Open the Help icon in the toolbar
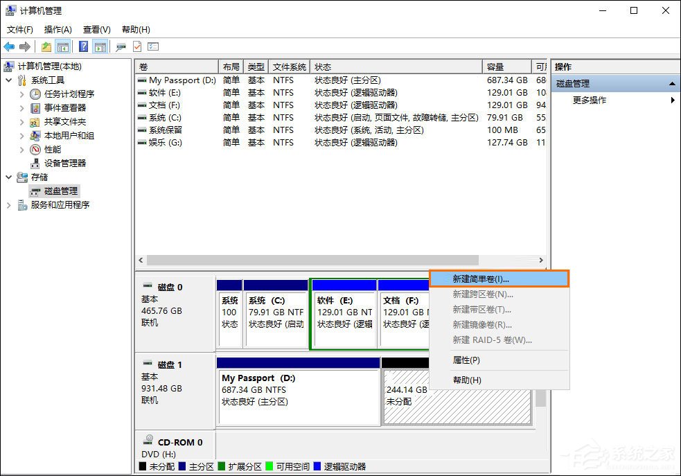Image resolution: width=681 pixels, height=476 pixels. coord(82,46)
